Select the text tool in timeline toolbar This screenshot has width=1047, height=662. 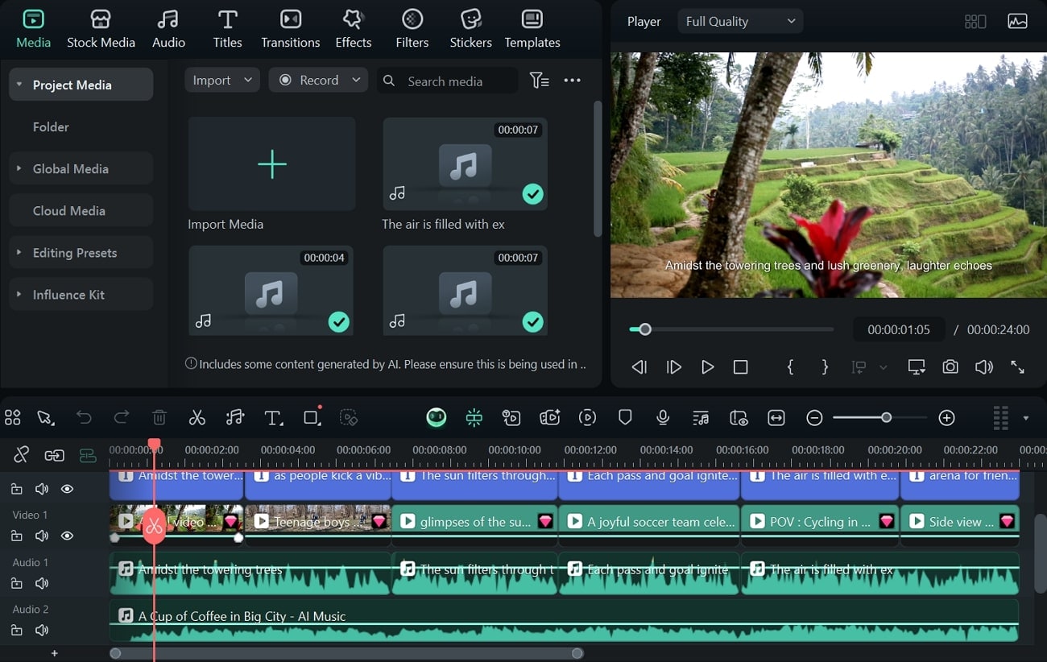point(273,417)
